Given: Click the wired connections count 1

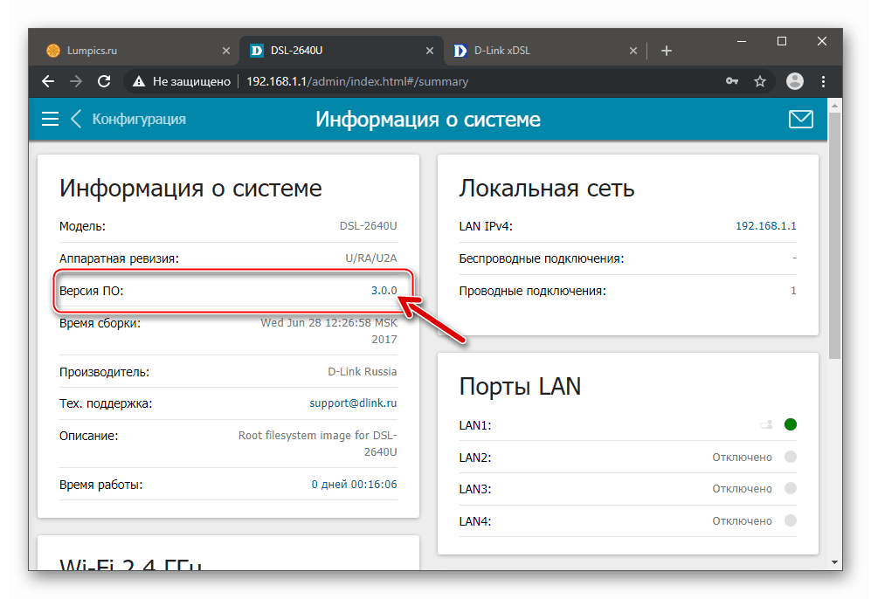Looking at the screenshot, I should pos(793,291).
